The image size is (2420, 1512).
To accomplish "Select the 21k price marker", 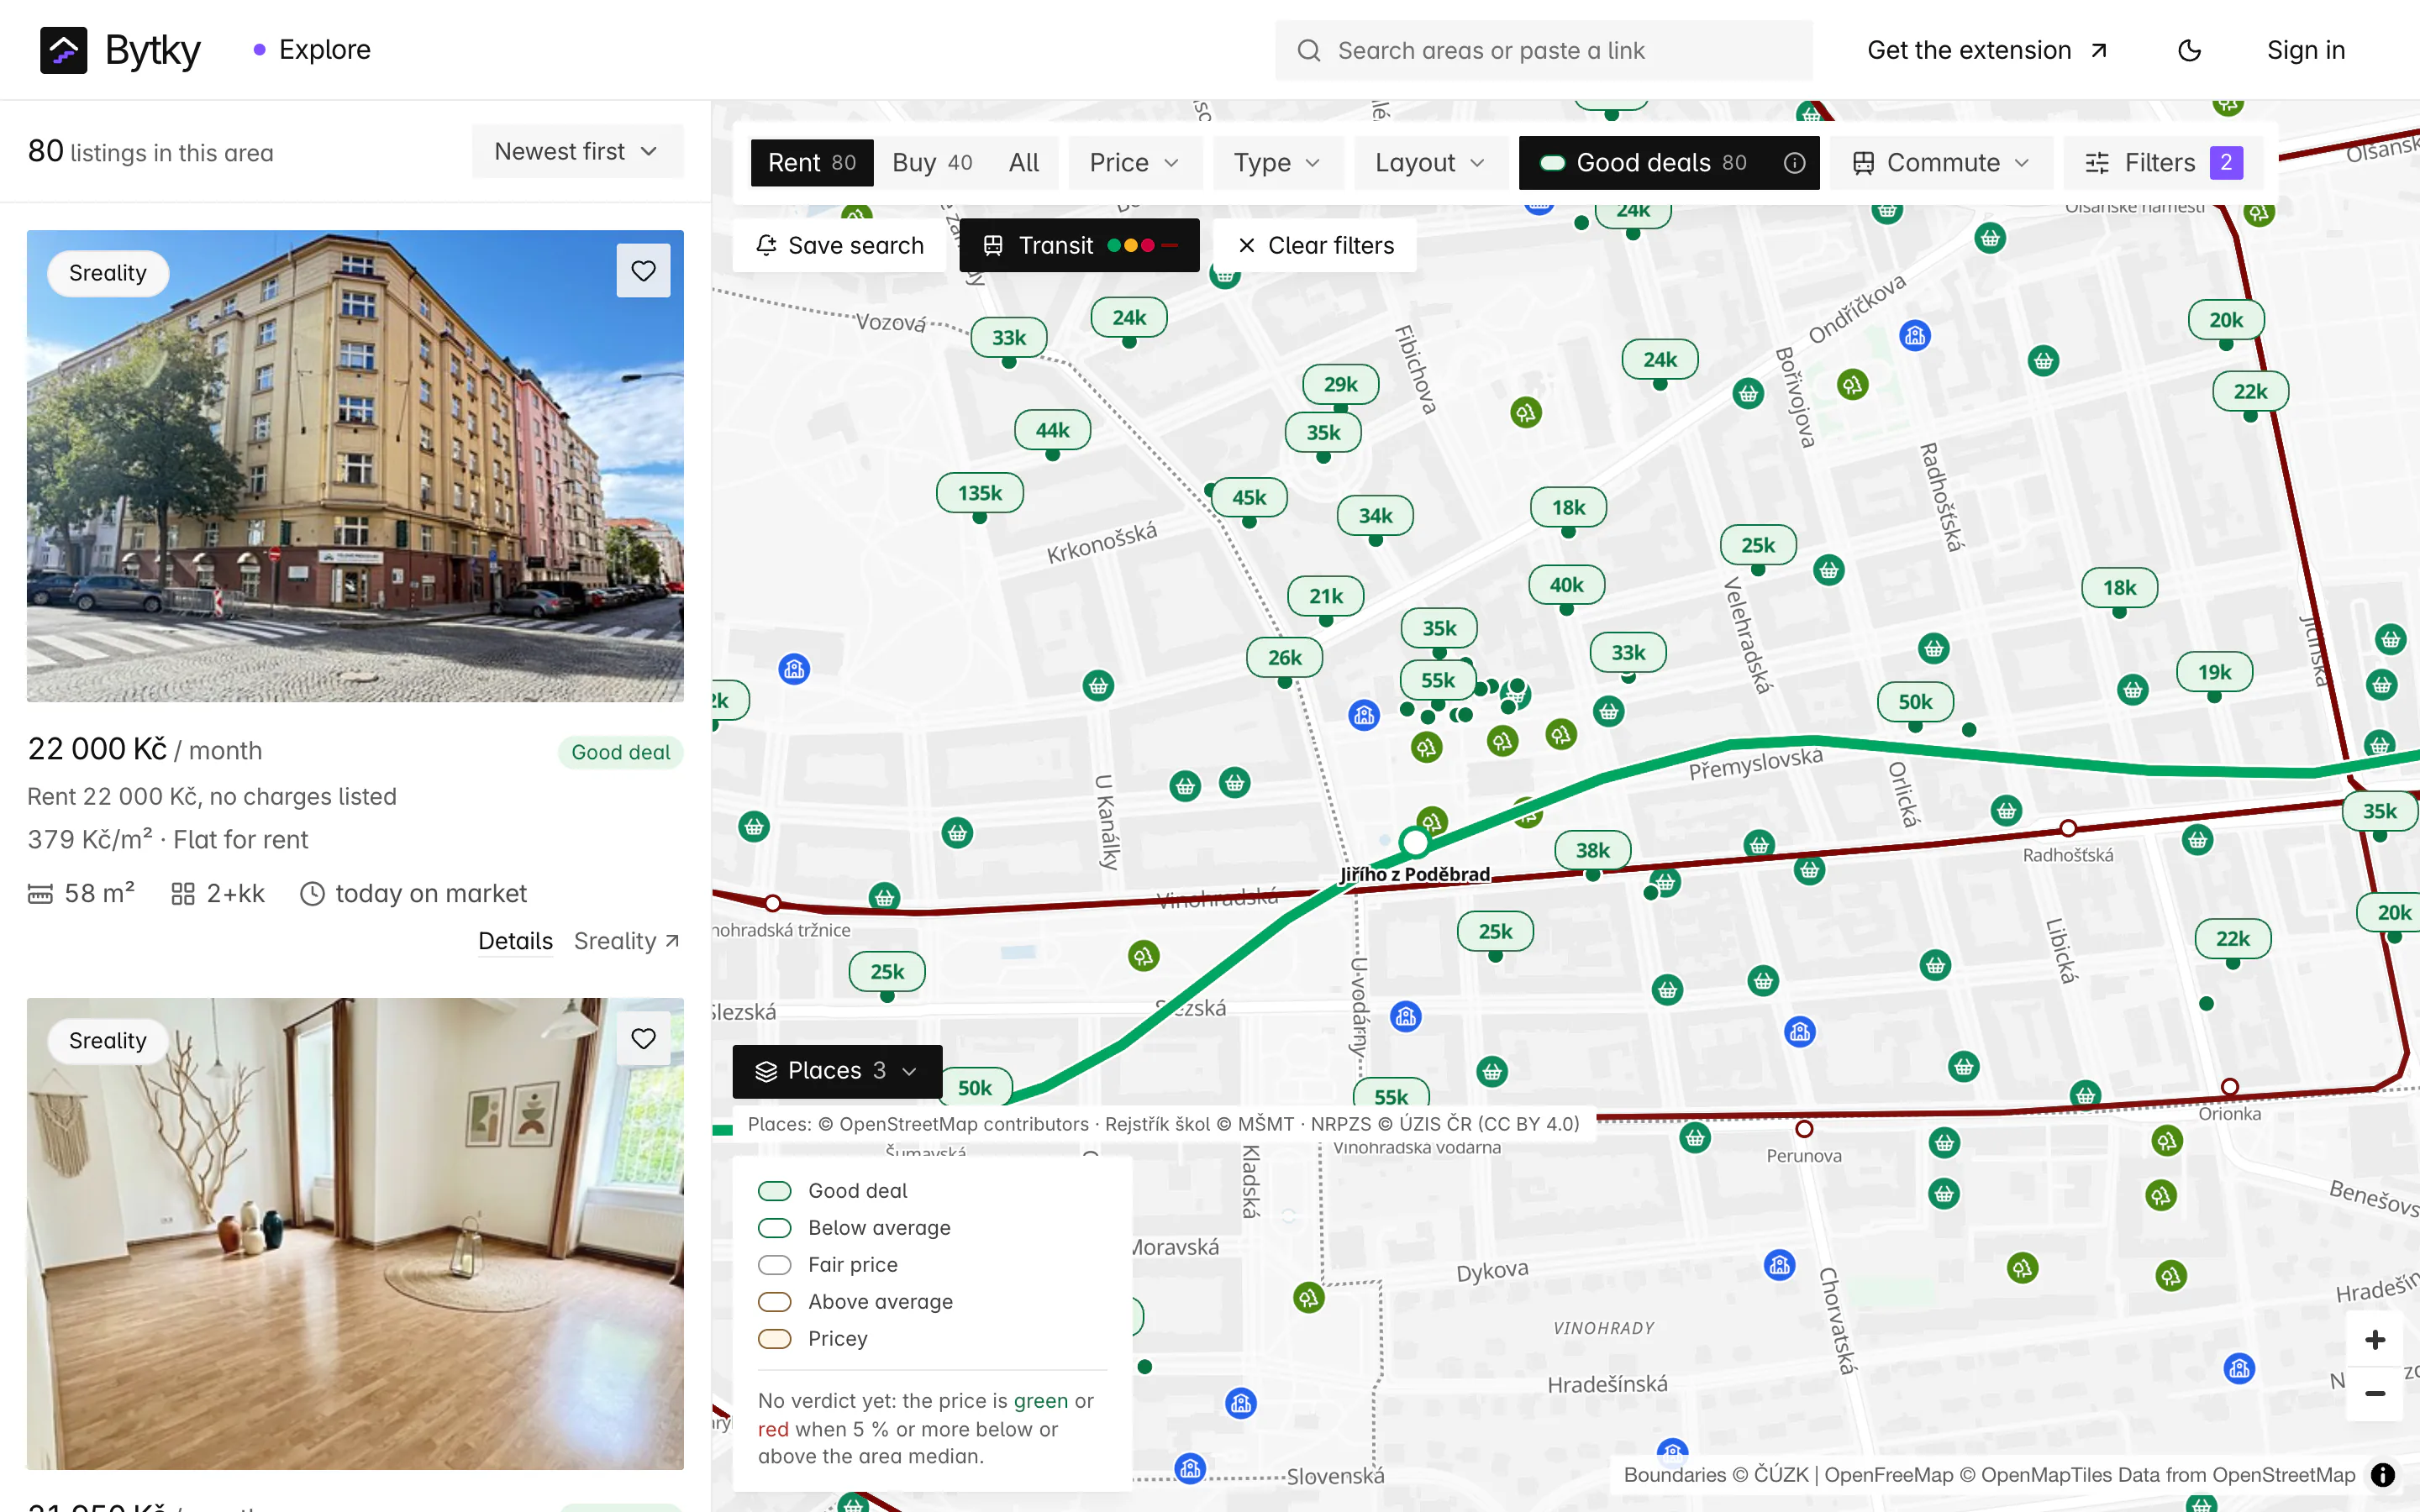I will tap(1326, 596).
